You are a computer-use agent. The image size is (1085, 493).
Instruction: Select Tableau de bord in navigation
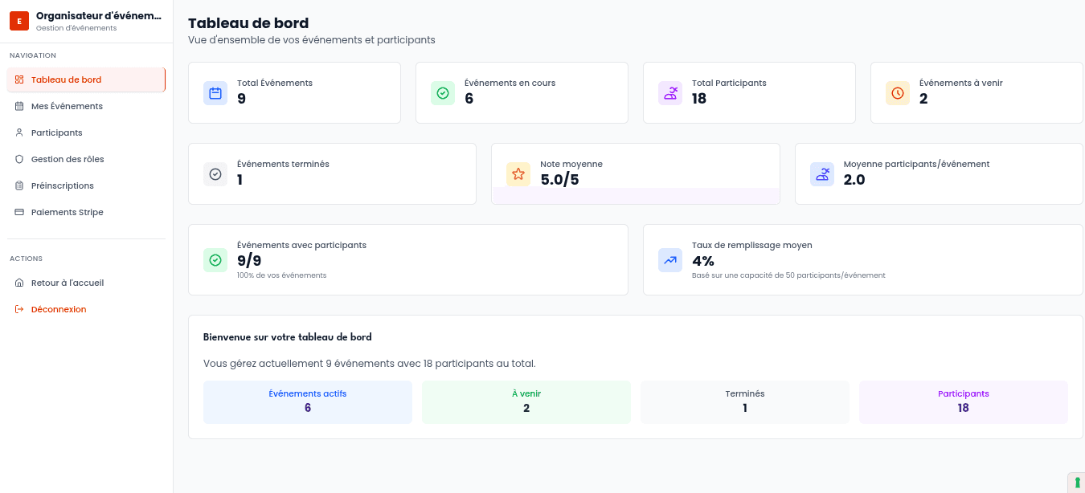66,79
